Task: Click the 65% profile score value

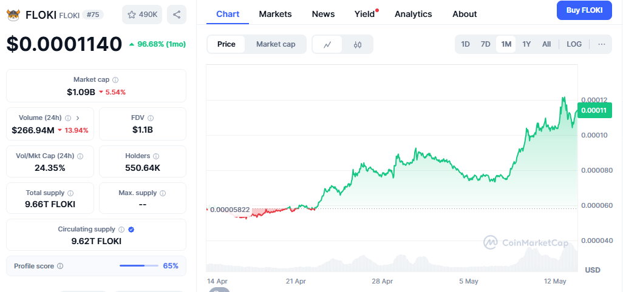Action: click(171, 266)
